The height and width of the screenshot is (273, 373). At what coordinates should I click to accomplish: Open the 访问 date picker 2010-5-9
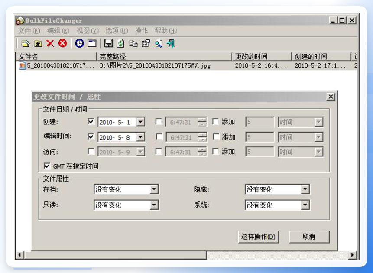tap(141, 152)
